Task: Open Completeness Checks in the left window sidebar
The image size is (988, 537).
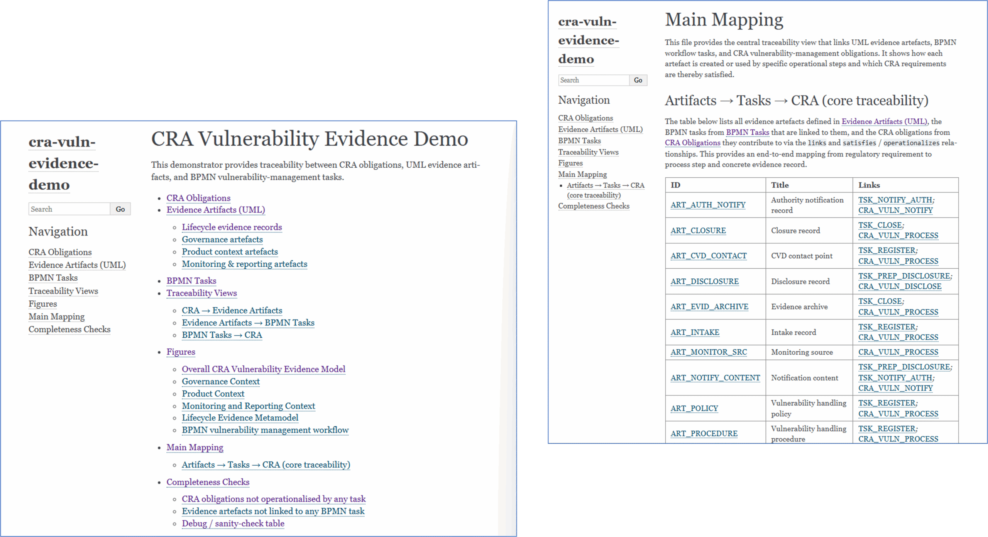Action: pos(69,329)
